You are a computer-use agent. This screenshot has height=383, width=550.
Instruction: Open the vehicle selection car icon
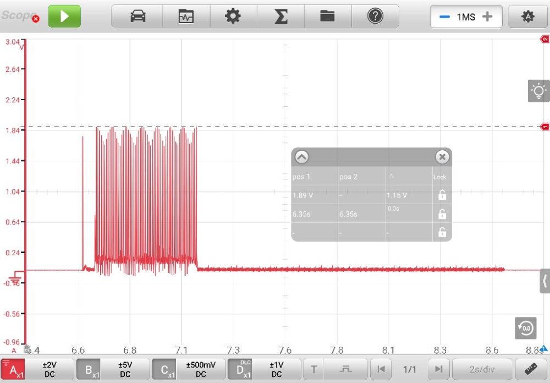click(x=137, y=17)
